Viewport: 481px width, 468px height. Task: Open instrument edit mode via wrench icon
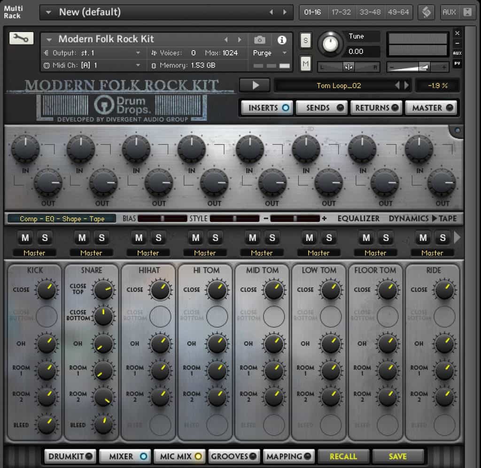[21, 38]
